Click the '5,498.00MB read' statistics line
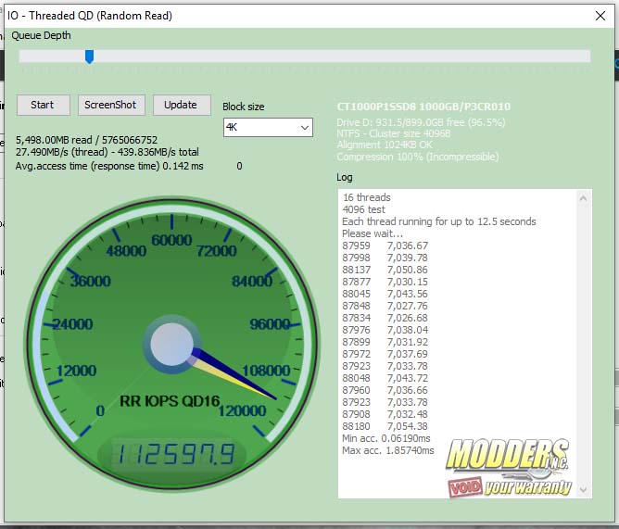 point(86,140)
